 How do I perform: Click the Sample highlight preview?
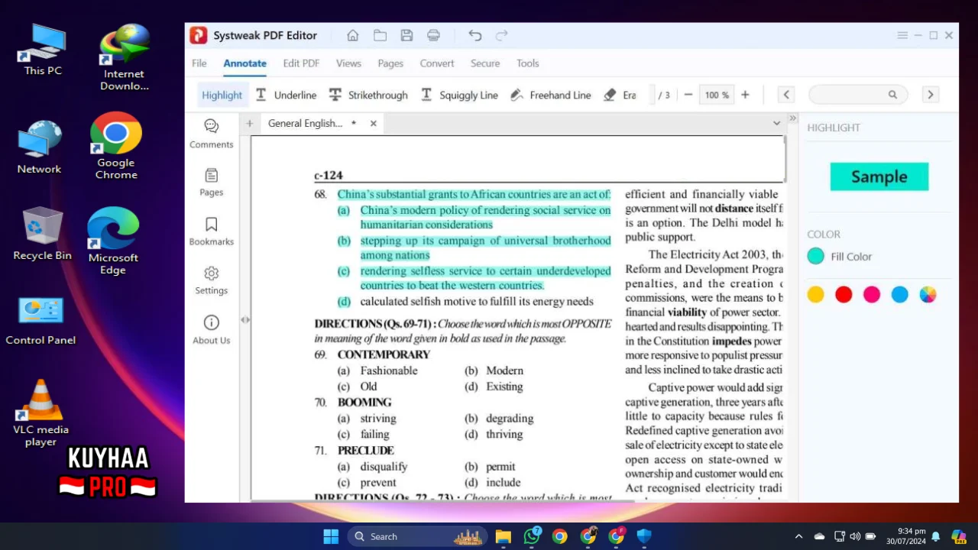pos(879,176)
